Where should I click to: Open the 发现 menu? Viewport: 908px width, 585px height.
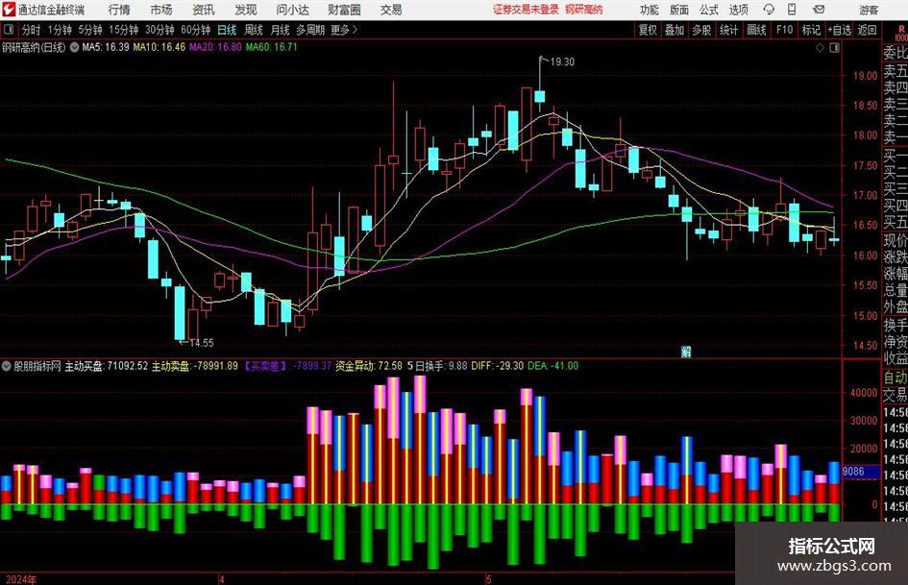(246, 10)
